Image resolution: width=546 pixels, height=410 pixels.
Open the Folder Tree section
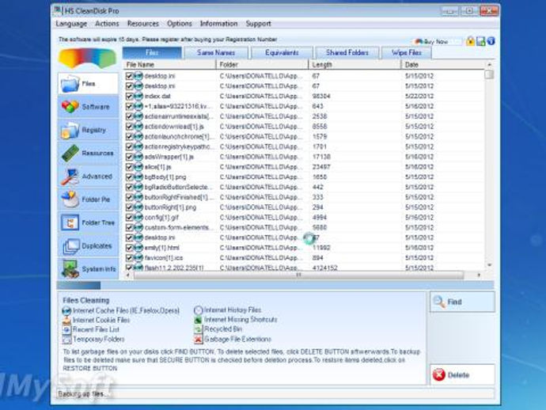pos(88,222)
